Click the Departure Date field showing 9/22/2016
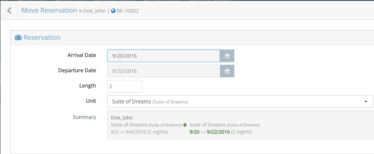 click(x=164, y=71)
